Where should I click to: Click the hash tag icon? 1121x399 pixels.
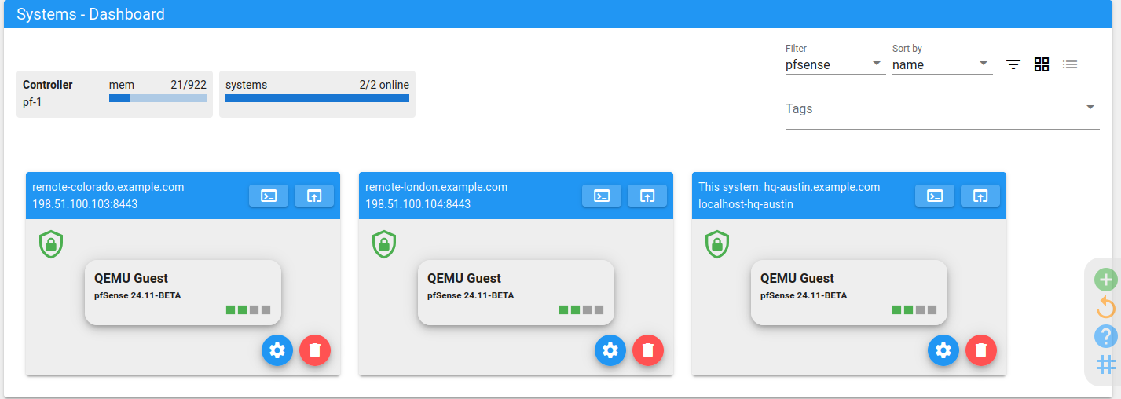(1105, 364)
